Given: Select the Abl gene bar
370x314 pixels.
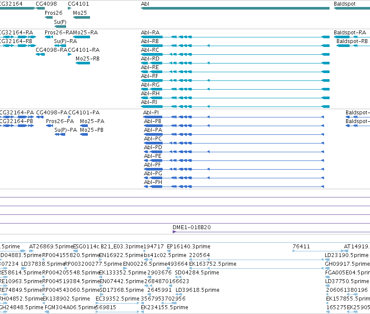Looking at the screenshot, I should coord(235,8).
